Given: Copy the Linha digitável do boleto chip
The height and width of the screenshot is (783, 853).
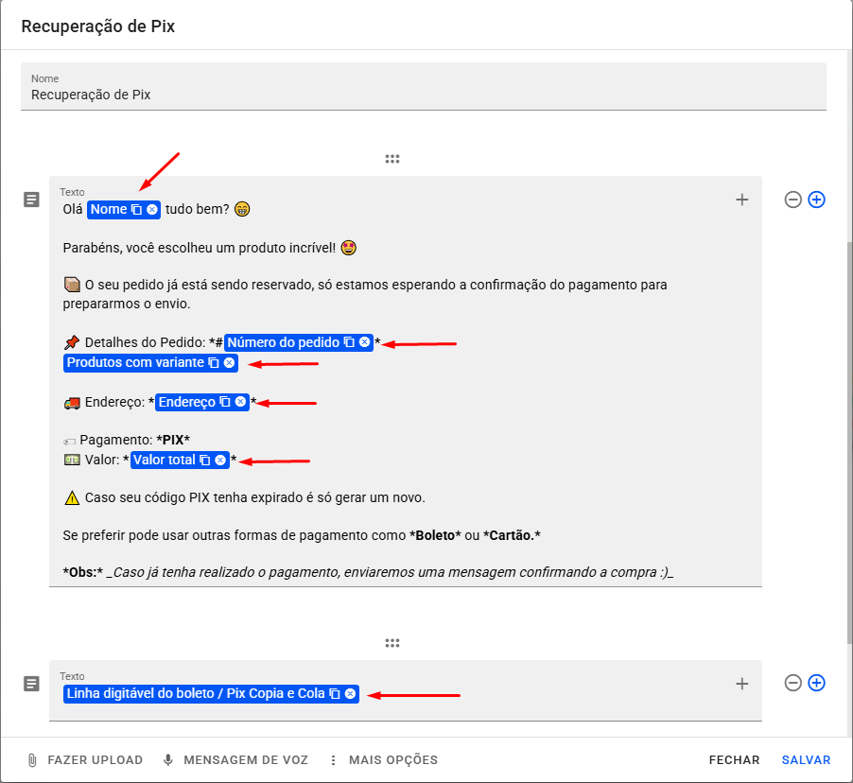Looking at the screenshot, I should [334, 694].
